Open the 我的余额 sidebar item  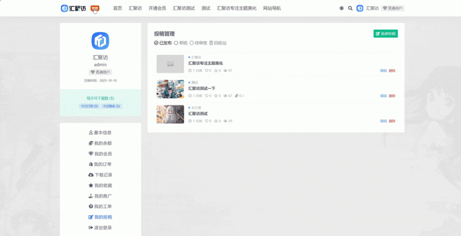[x=100, y=143]
